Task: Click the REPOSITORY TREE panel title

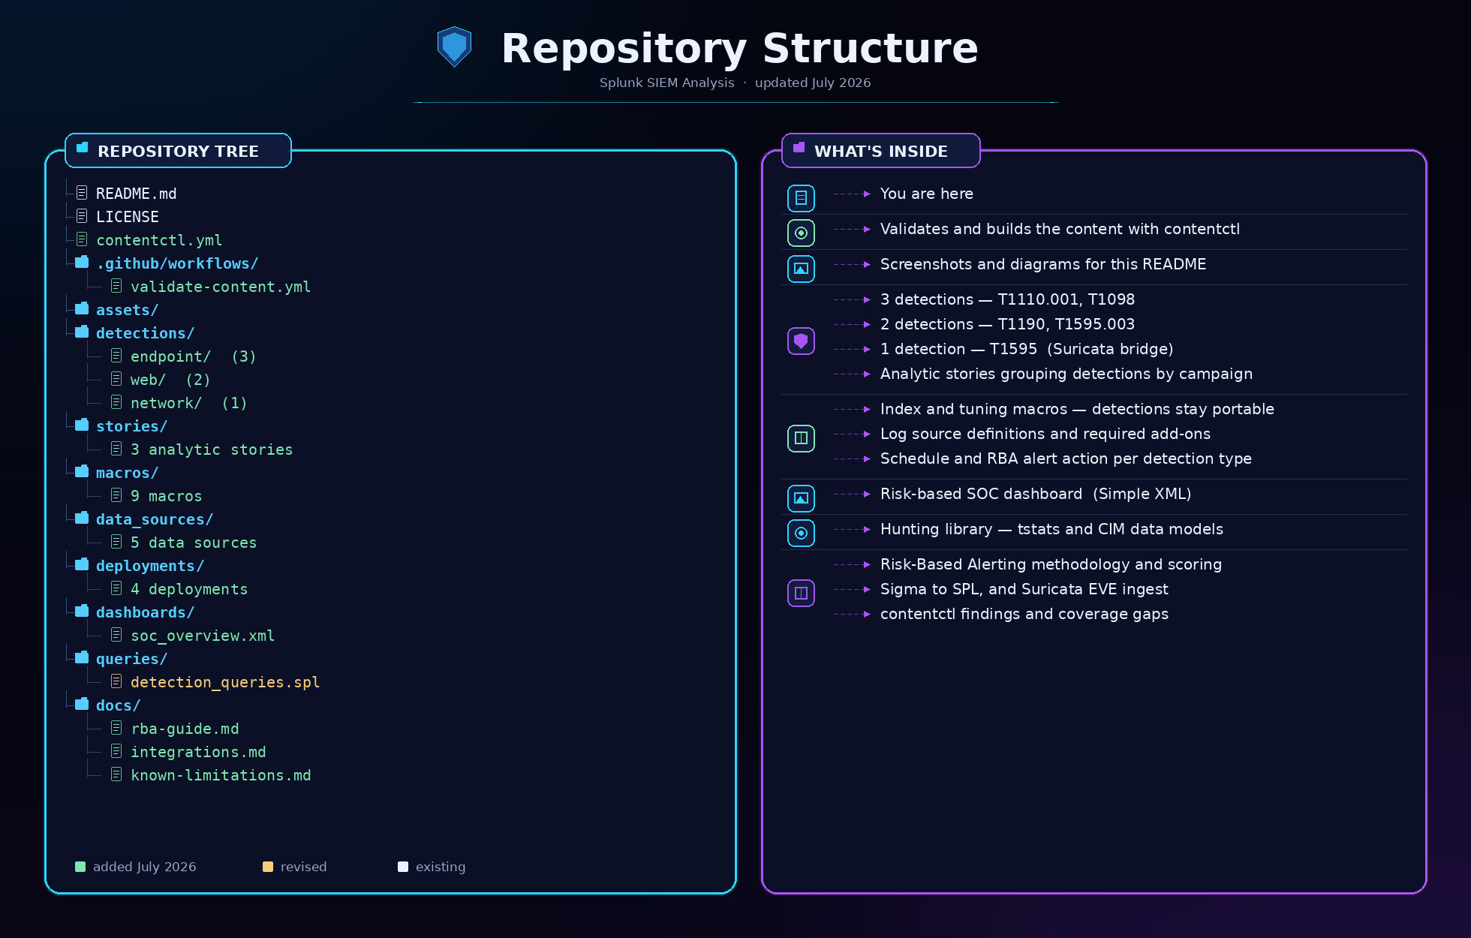Action: click(x=178, y=152)
